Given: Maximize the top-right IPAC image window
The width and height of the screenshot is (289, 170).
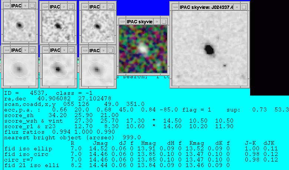Looking at the screenshot, I should [x=110, y=7].
